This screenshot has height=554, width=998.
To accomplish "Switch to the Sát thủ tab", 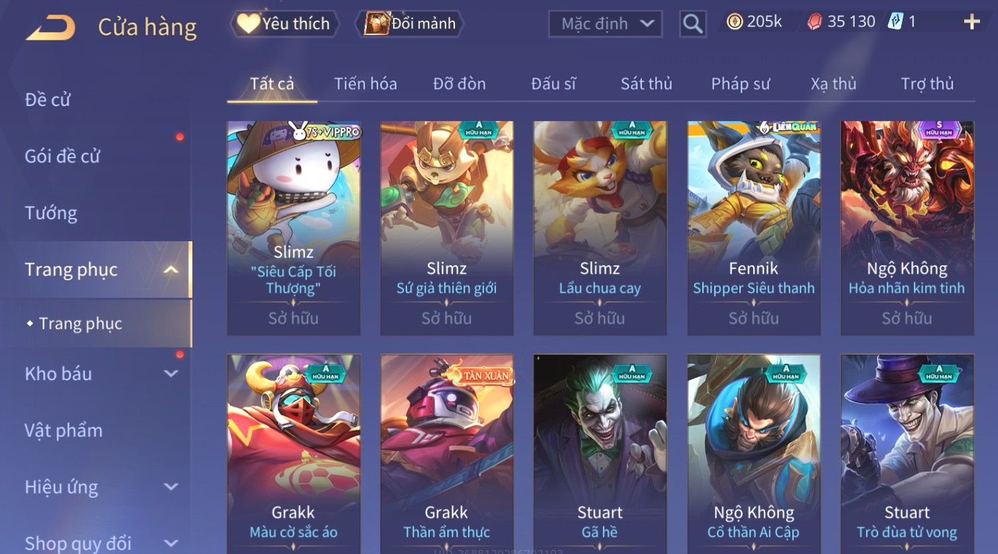I will [x=646, y=83].
